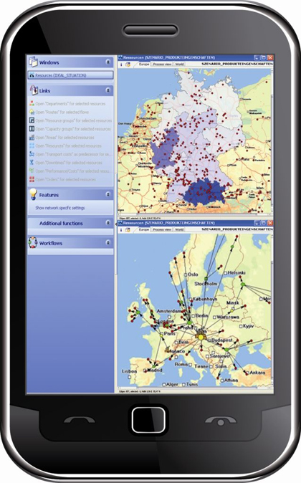
Task: Collapse the Windows panel section
Action: point(107,62)
